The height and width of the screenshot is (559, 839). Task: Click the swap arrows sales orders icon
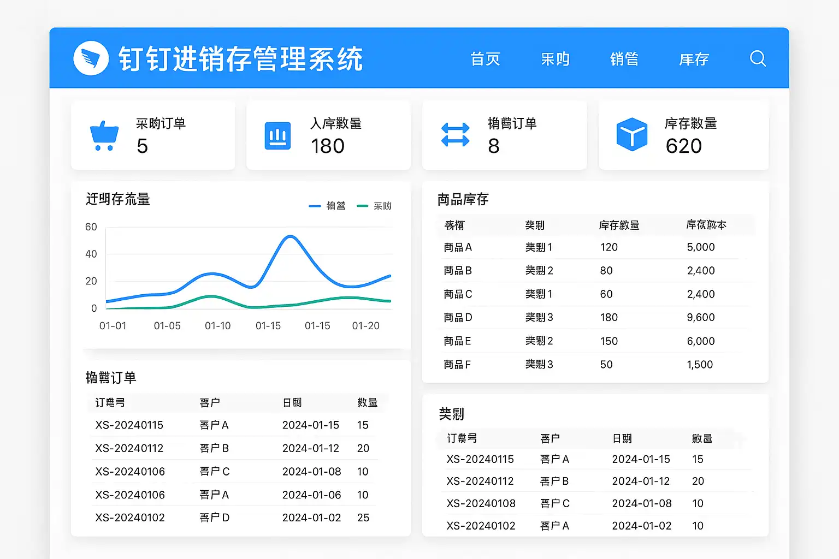[455, 135]
